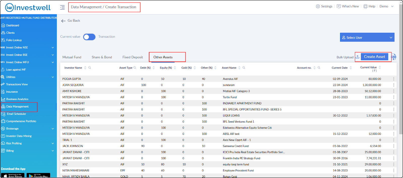Switch to Fixed Deposit tab
Viewport: 403px width, 178px height.
click(132, 57)
